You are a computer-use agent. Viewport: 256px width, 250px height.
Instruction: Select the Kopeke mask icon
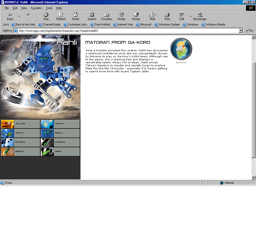pyautogui.click(x=47, y=142)
